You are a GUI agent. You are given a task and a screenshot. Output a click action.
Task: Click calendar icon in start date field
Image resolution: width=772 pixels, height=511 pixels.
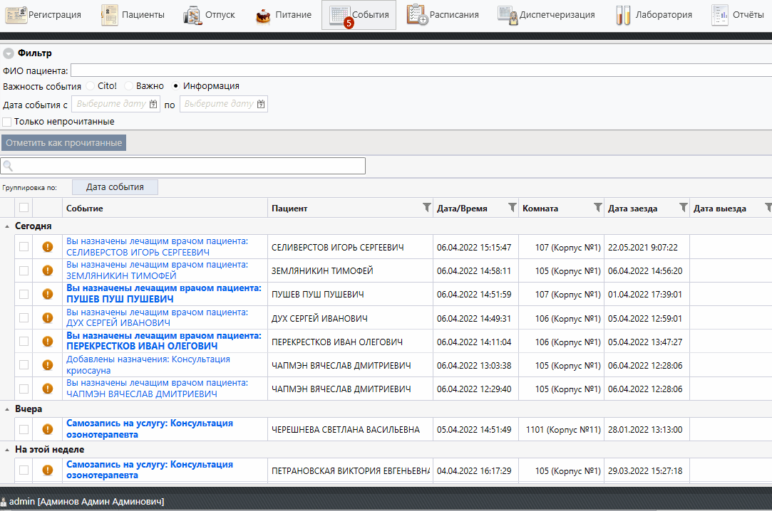153,104
